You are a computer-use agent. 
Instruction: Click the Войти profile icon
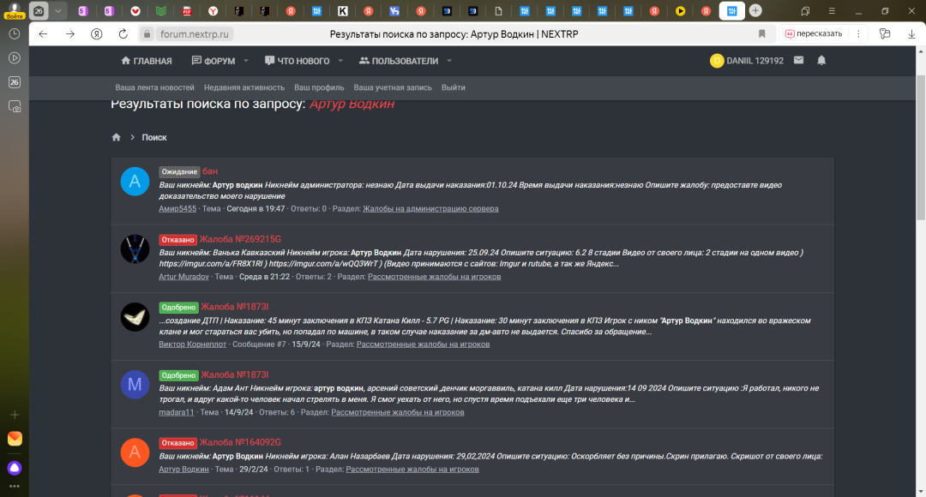coord(15,10)
